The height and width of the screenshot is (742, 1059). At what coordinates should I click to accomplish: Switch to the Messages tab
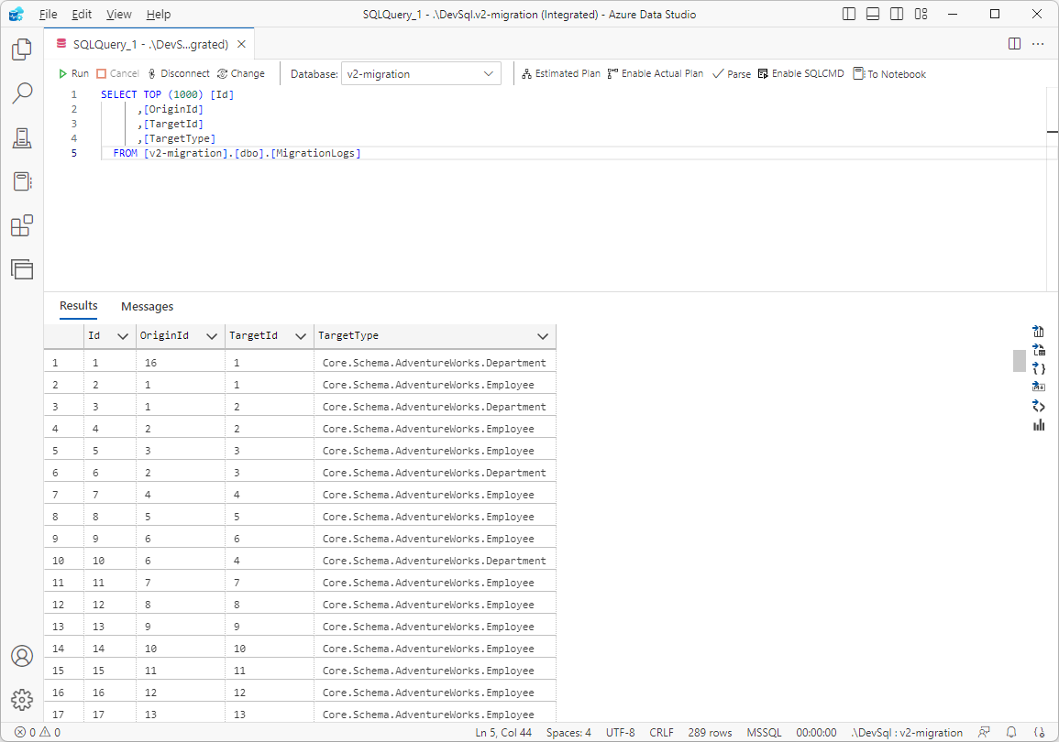pos(148,306)
